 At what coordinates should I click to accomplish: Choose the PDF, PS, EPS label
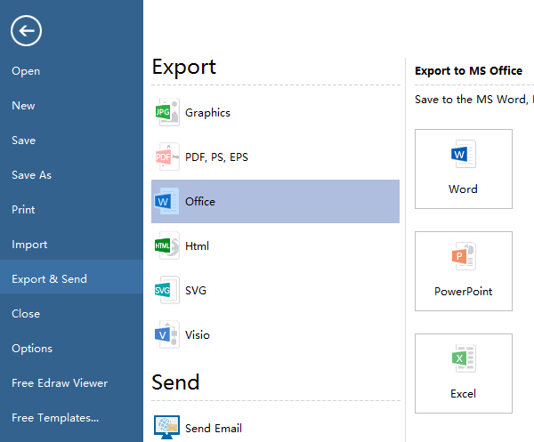pyautogui.click(x=216, y=157)
